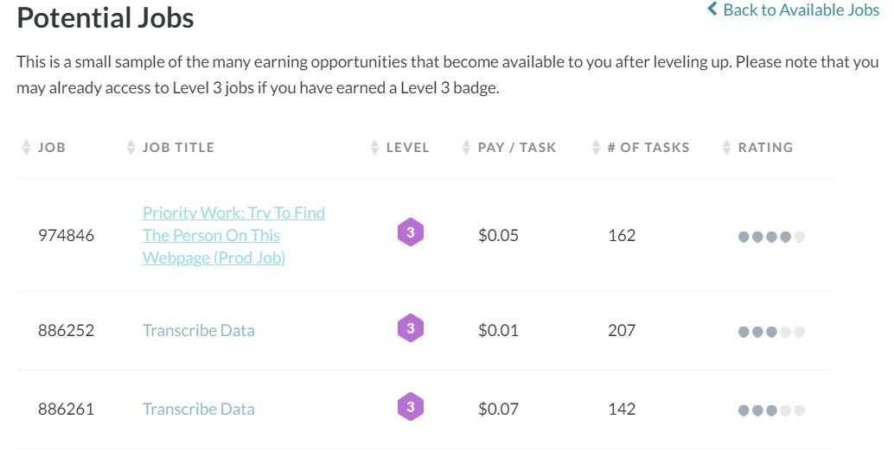Select job number 974846 cell
The height and width of the screenshot is (451, 894).
click(x=66, y=235)
